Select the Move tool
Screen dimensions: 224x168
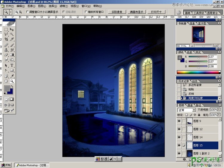(x=12, y=30)
